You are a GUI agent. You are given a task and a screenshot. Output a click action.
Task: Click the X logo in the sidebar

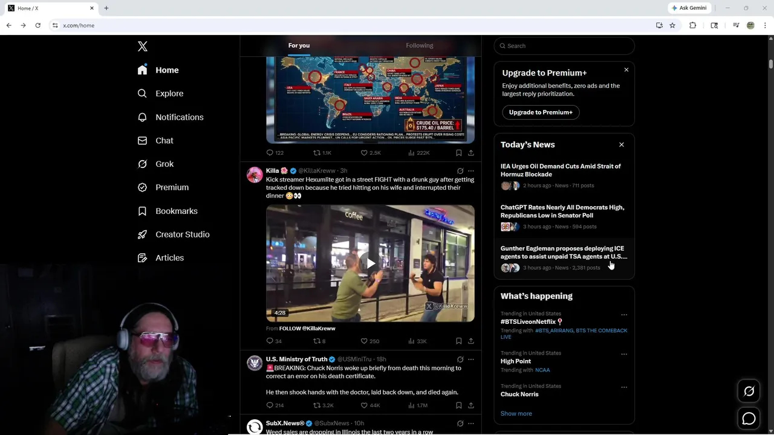tap(143, 47)
